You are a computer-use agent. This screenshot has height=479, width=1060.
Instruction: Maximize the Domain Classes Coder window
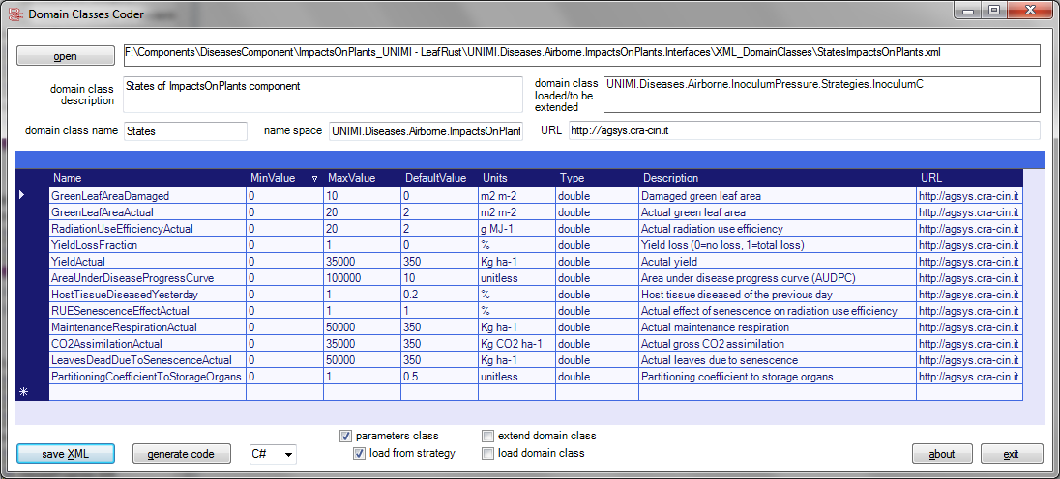[x=993, y=10]
